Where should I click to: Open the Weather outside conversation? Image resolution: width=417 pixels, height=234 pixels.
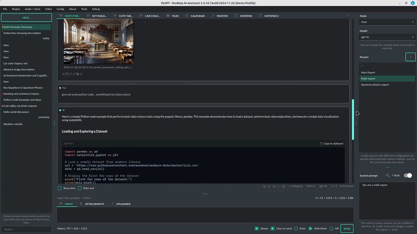click(26, 124)
